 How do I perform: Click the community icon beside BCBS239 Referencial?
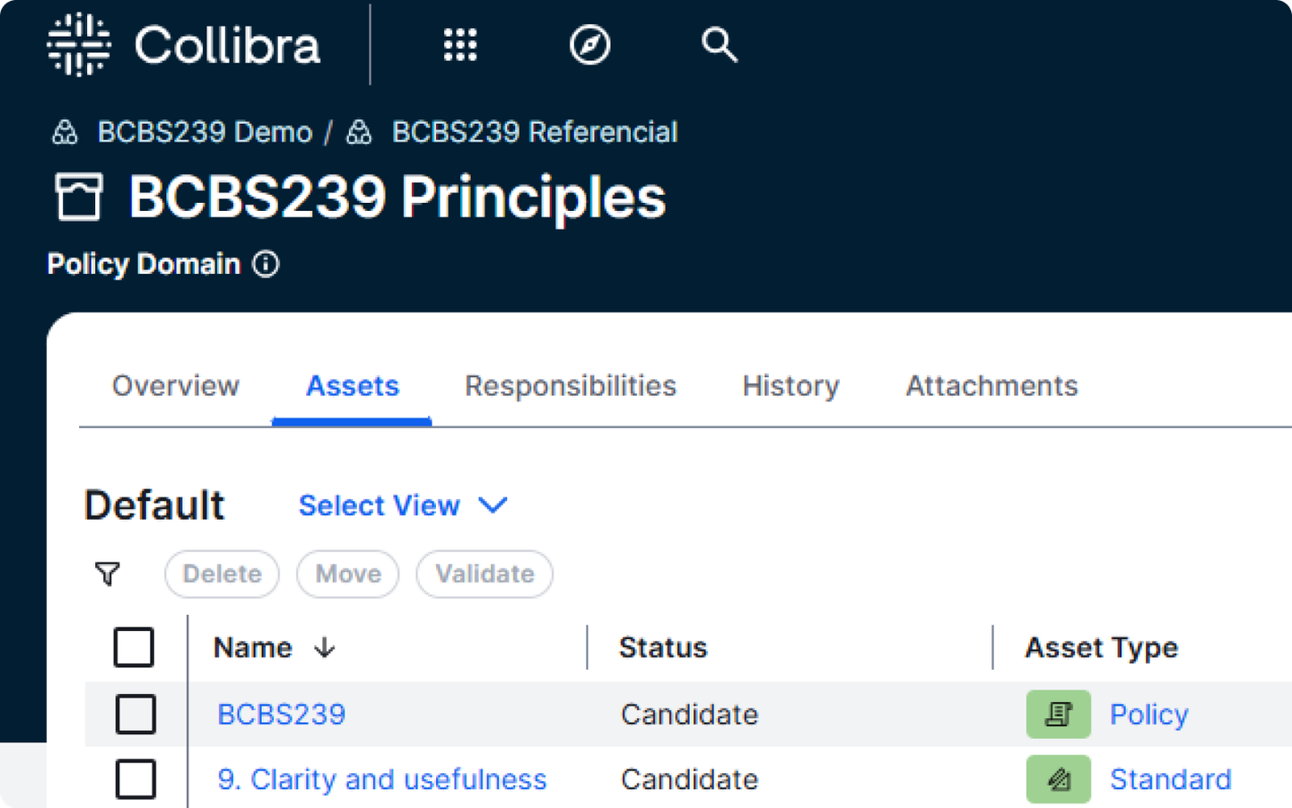click(359, 133)
